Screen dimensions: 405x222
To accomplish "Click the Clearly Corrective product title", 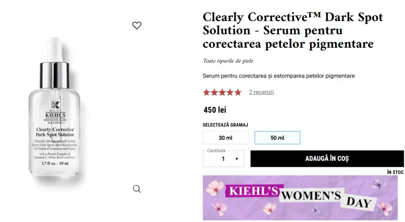I will (292, 30).
